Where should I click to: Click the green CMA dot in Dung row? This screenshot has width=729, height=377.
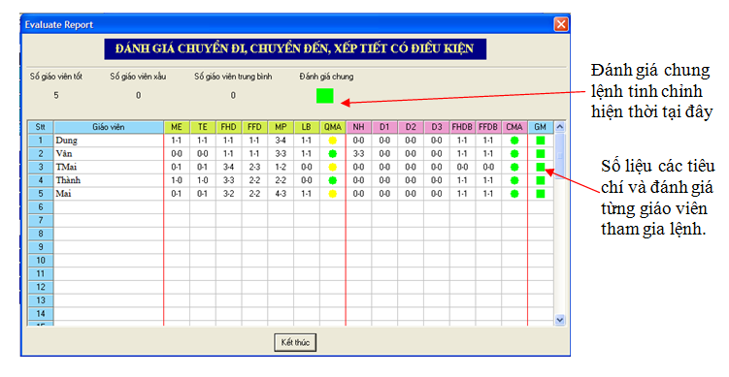click(x=514, y=141)
